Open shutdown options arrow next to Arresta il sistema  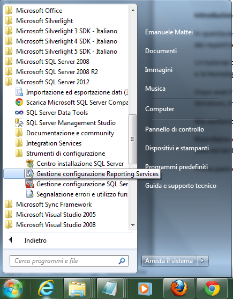(x=203, y=261)
